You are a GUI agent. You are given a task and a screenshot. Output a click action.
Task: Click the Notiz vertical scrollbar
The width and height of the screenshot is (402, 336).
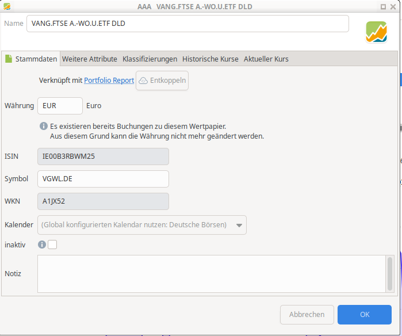[x=390, y=274]
